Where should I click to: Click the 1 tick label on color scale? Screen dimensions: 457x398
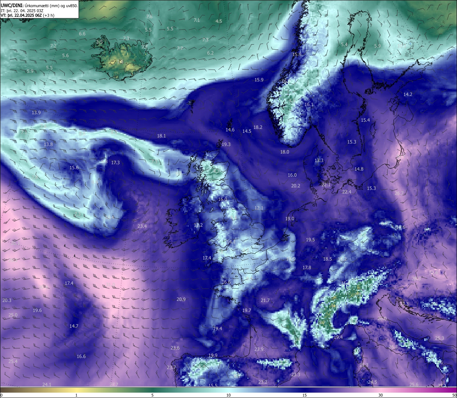pos(76,395)
